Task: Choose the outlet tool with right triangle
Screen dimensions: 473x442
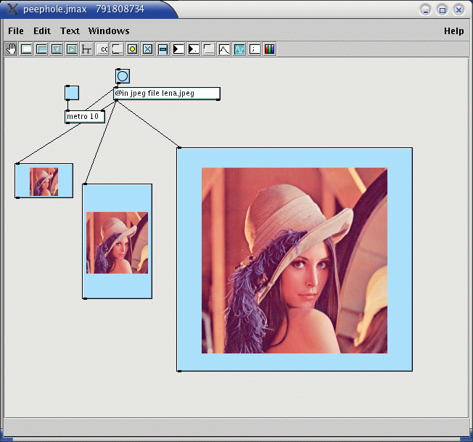Action: (72, 49)
